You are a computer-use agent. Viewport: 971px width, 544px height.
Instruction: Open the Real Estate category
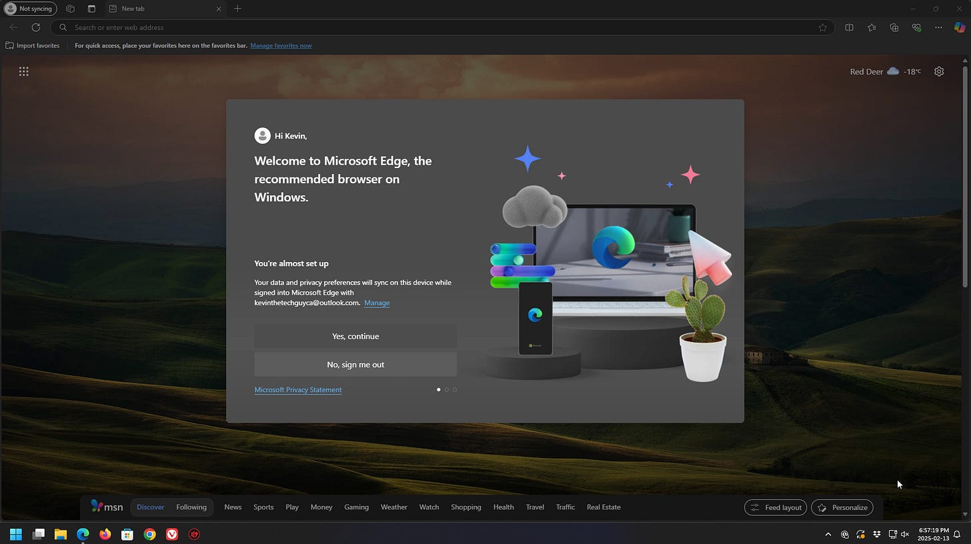[604, 507]
